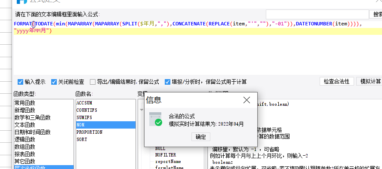Select NOFILTER in the variables tree

point(166,155)
